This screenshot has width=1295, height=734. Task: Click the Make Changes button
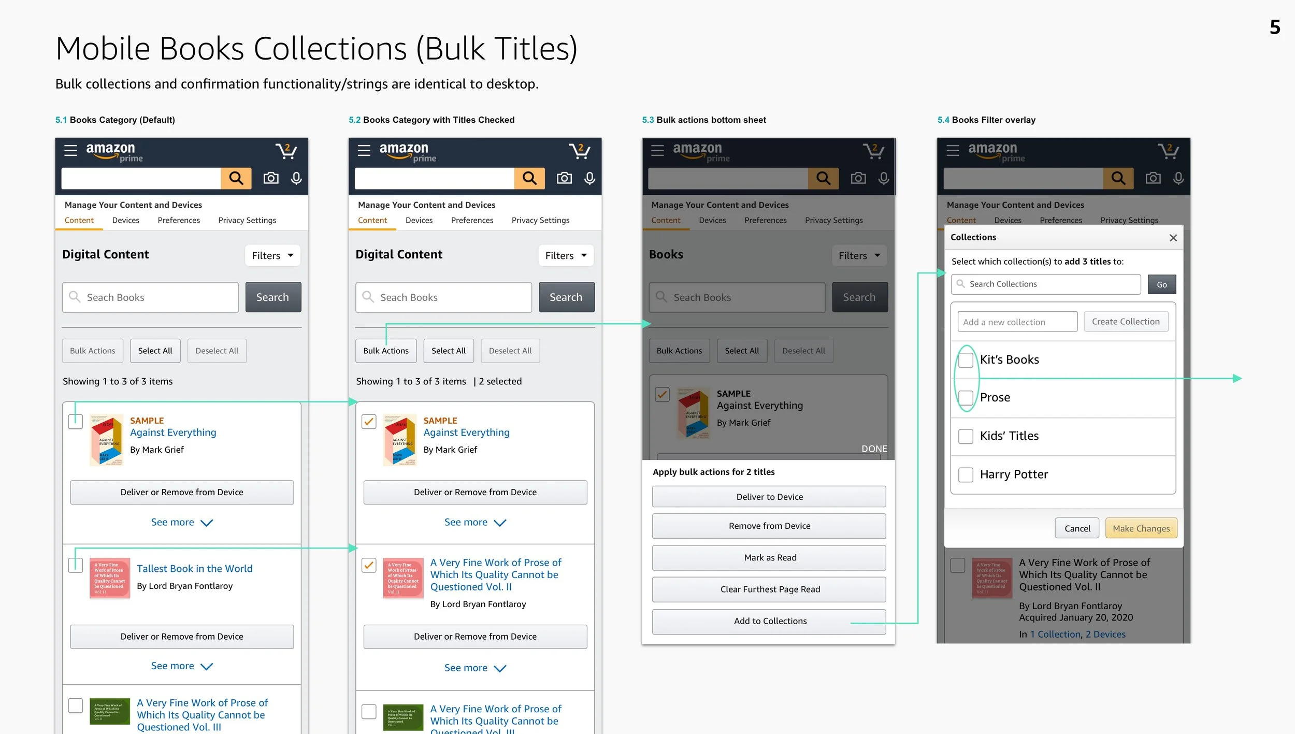(1141, 528)
